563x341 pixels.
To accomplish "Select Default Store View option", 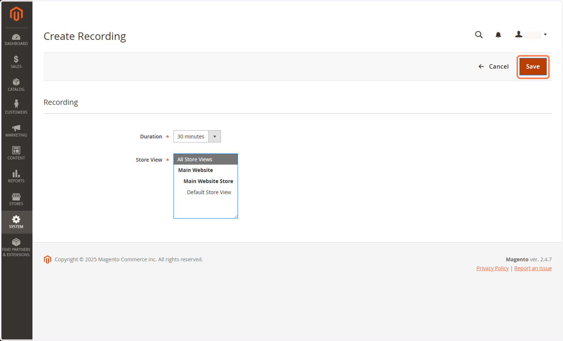I will click(x=205, y=192).
